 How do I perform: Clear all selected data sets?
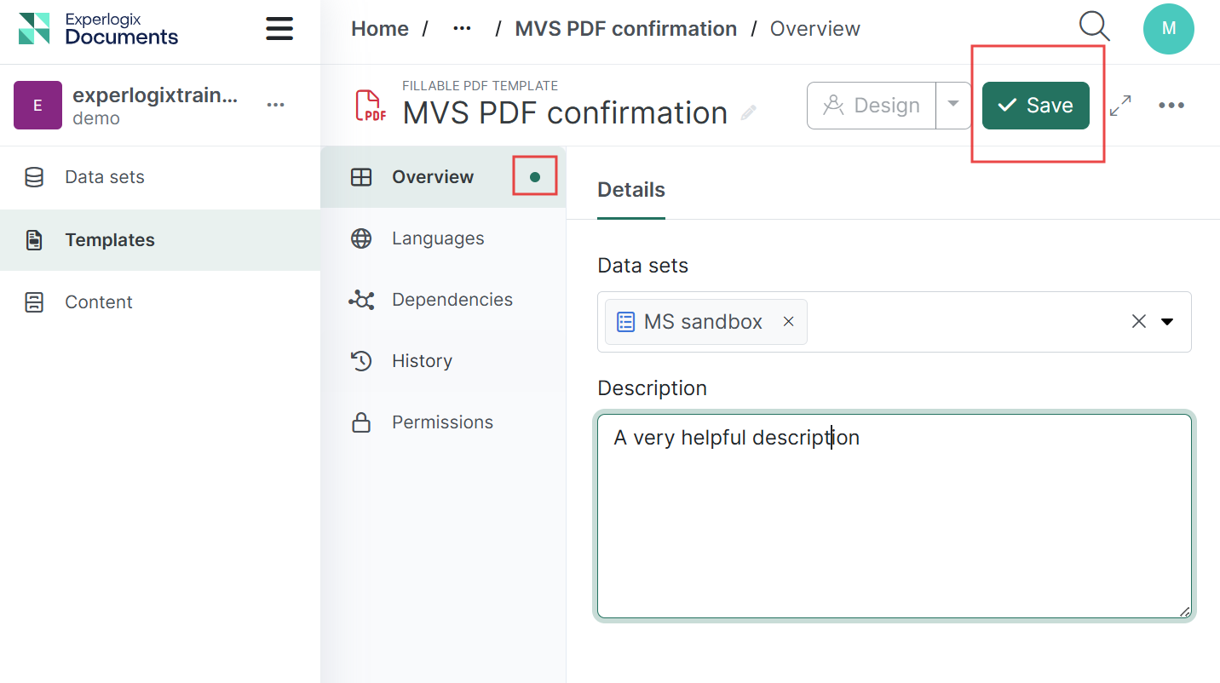click(x=1138, y=322)
